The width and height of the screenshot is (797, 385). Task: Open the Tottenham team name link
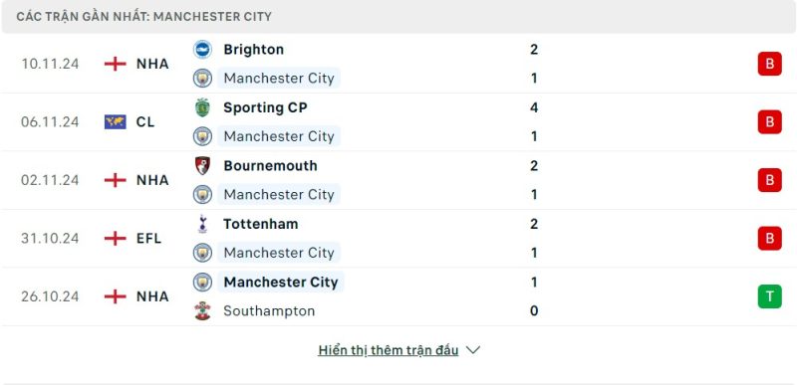261,224
